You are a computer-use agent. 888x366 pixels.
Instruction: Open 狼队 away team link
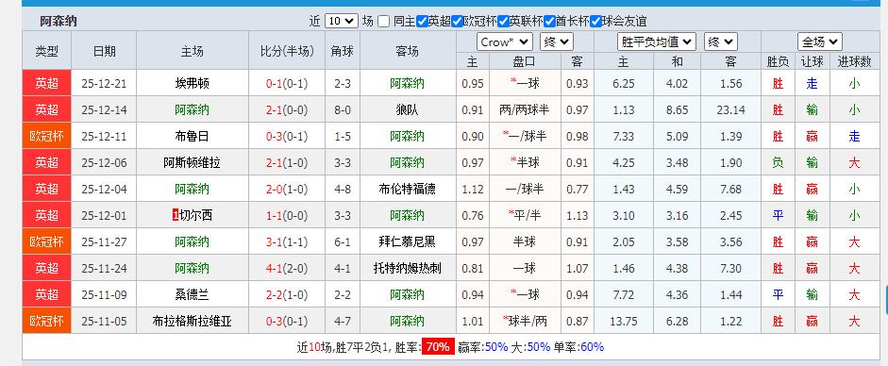click(x=407, y=109)
